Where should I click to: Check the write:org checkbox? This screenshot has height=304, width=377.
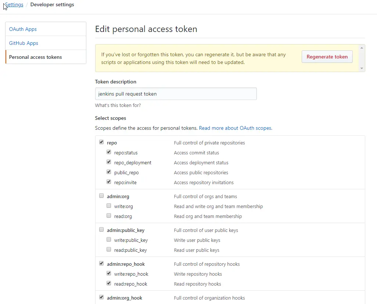pos(109,205)
